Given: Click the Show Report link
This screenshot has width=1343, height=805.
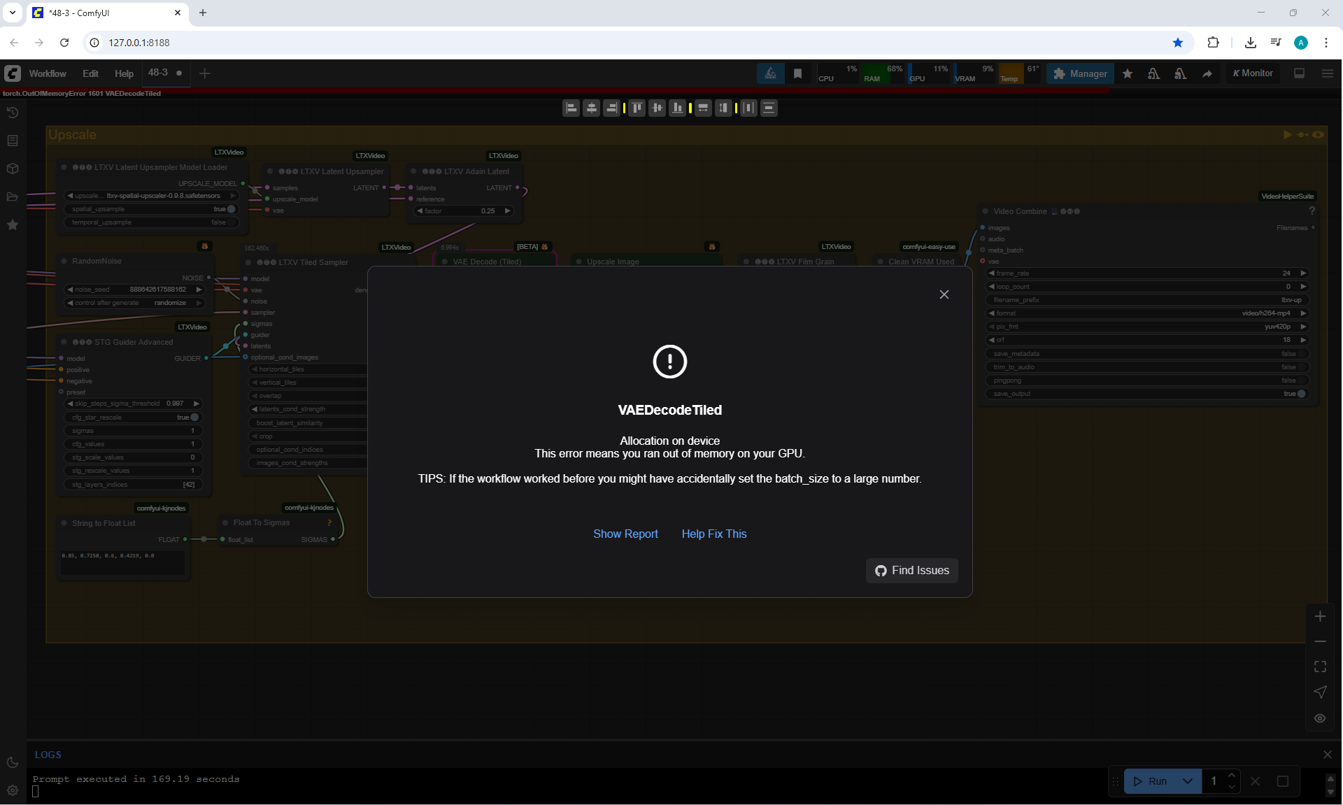Looking at the screenshot, I should (x=625, y=534).
